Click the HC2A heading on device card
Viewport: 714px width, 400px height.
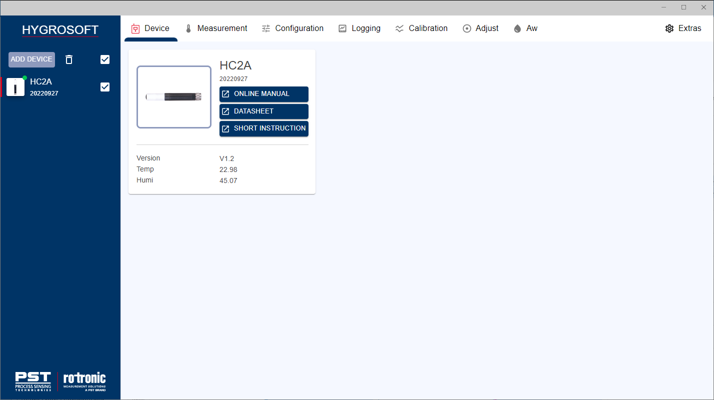point(235,65)
